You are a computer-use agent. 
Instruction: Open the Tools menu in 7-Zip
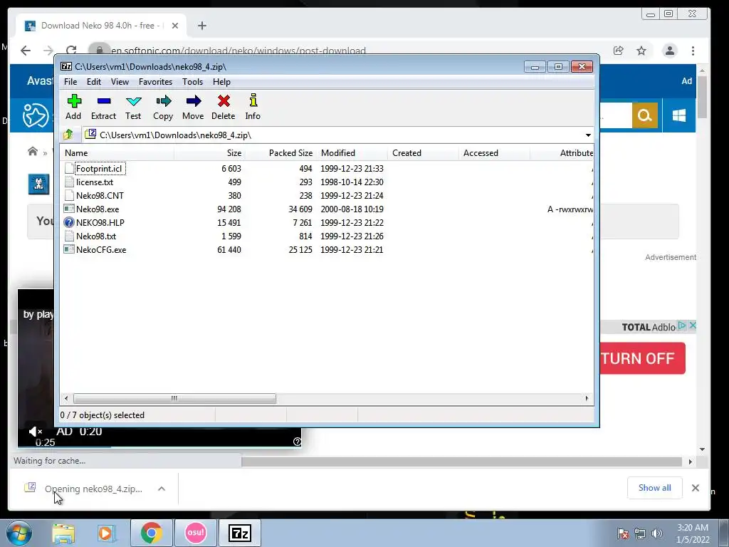[192, 82]
